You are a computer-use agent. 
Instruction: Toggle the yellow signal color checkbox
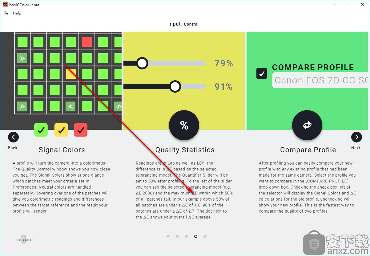point(61,130)
